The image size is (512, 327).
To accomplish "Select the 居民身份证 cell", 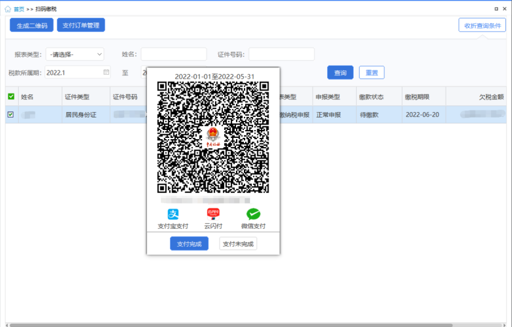I will pyautogui.click(x=86, y=114).
